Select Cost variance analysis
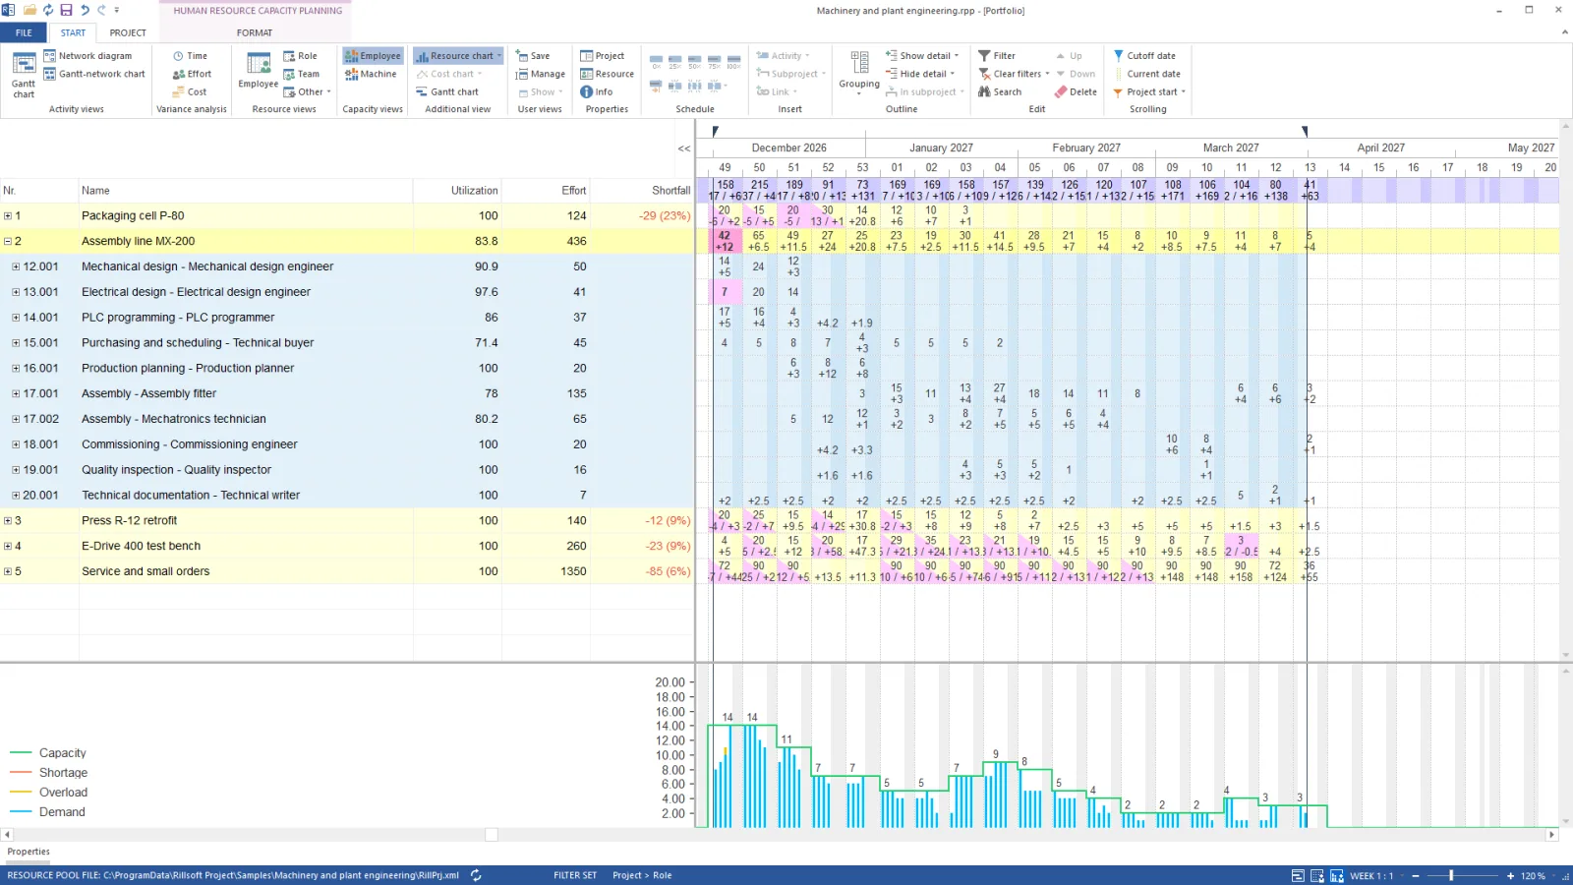 (190, 91)
